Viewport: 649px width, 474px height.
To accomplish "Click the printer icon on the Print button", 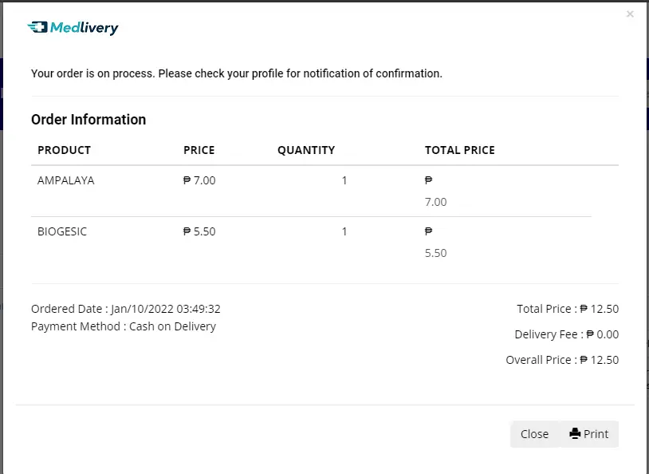I will 575,433.
